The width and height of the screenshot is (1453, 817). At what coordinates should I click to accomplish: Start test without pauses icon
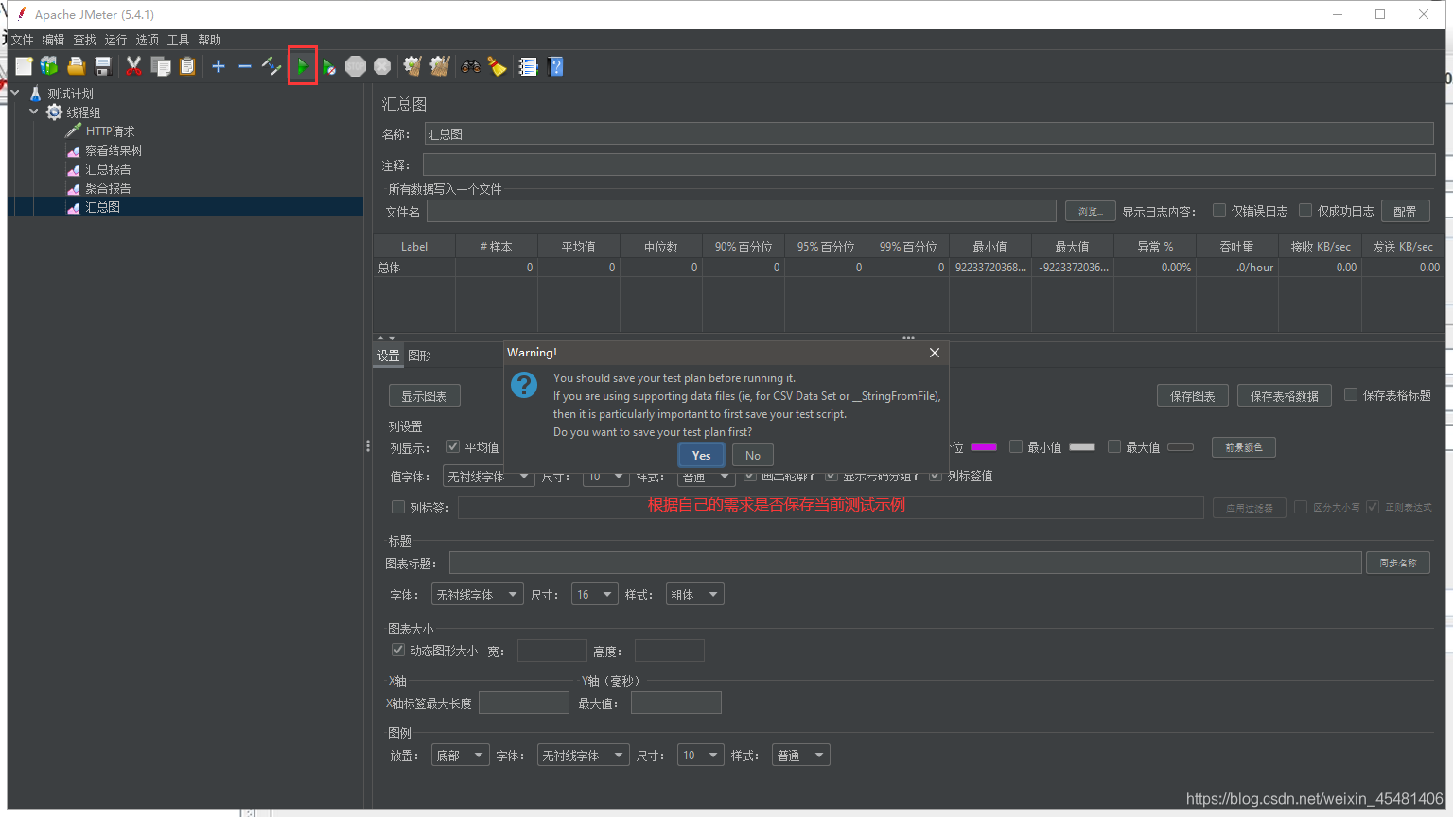pyautogui.click(x=328, y=66)
